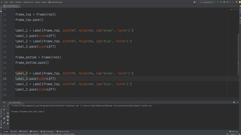Viewport: 241px width, 135px height.
Task: Place the cursor in 'frame_bottom.pack()'
Action: tap(32, 63)
